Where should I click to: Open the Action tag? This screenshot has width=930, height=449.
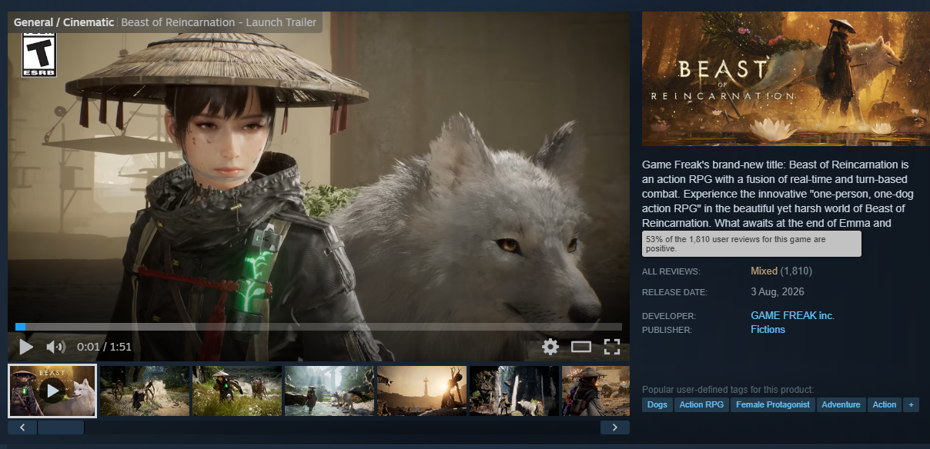885,404
